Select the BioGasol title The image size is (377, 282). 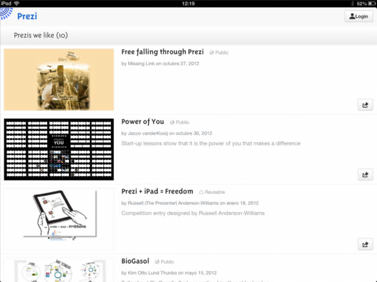pos(135,261)
